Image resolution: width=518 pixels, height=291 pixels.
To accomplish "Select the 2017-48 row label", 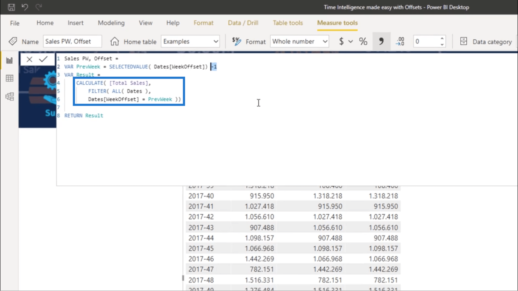I will tap(201, 280).
